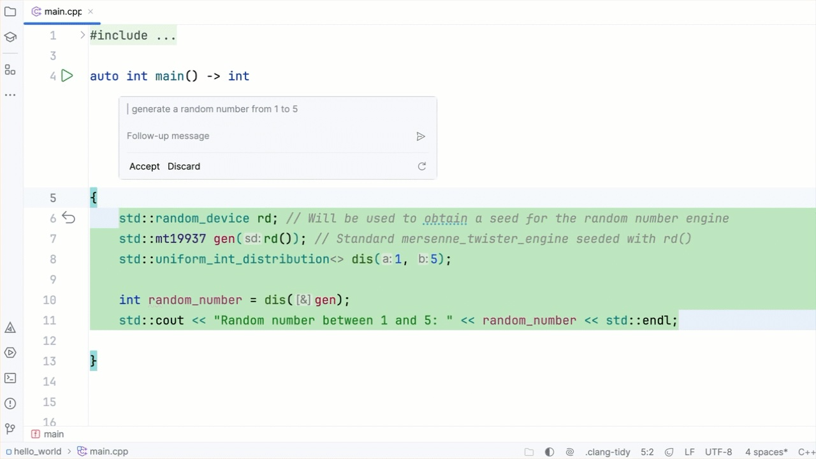Revert the change on line 6
The image size is (816, 459).
coord(68,219)
